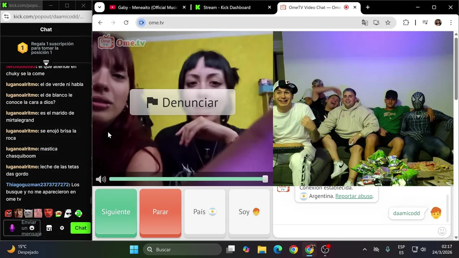Click message "es el marido de mirtalegrand"

(x=40, y=116)
